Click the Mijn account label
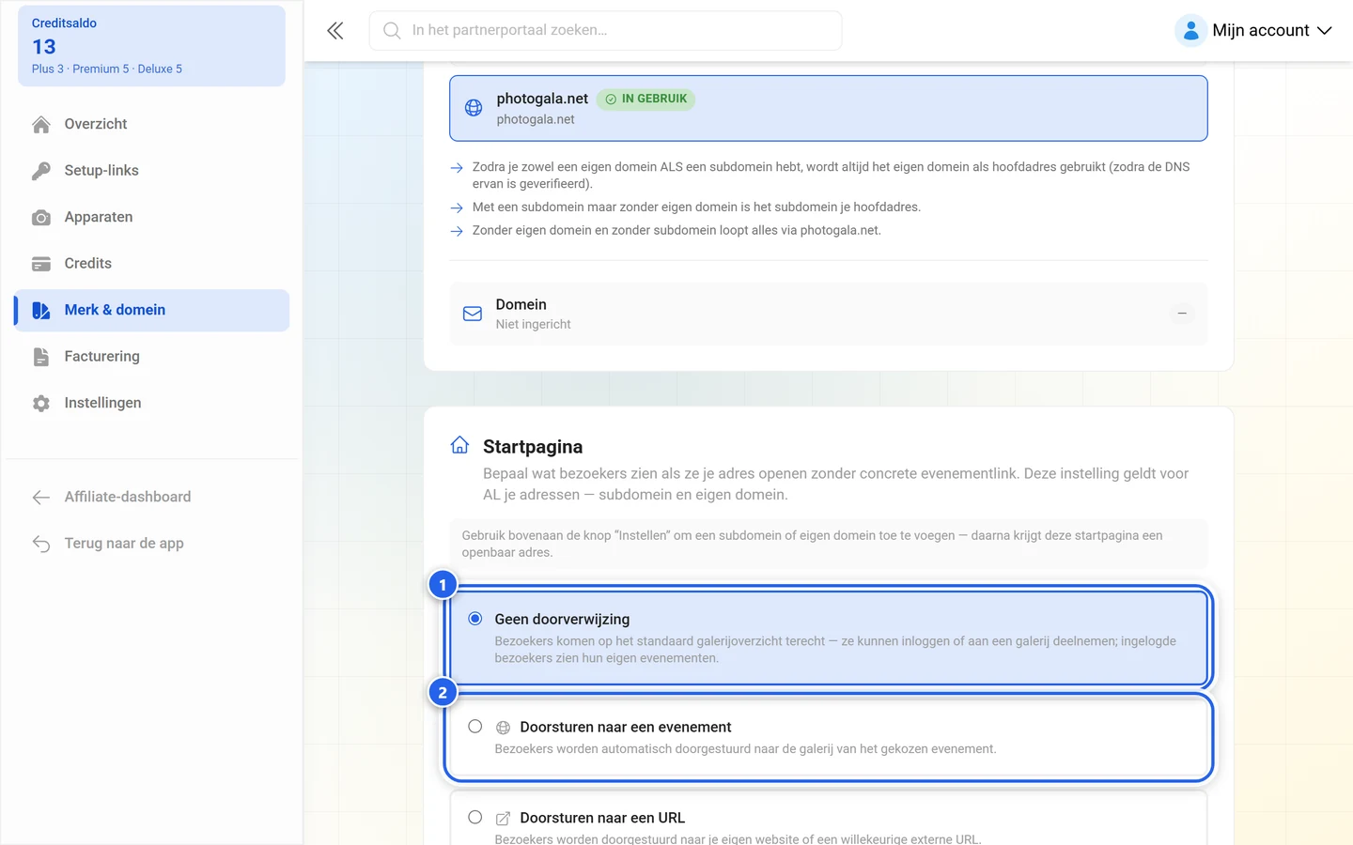This screenshot has width=1353, height=845. [x=1261, y=31]
